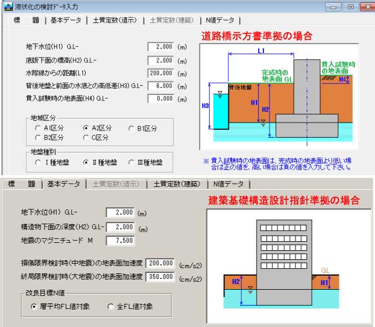Screen dimensions: 375x327
Task: Select Ⅰ種地盤 ground type
Action: point(38,162)
